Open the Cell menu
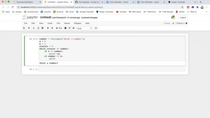Screen dimensions: 210x118 [x=58, y=23]
